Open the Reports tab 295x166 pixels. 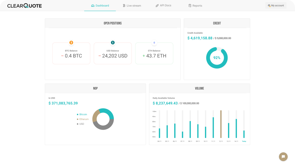coord(197,5)
